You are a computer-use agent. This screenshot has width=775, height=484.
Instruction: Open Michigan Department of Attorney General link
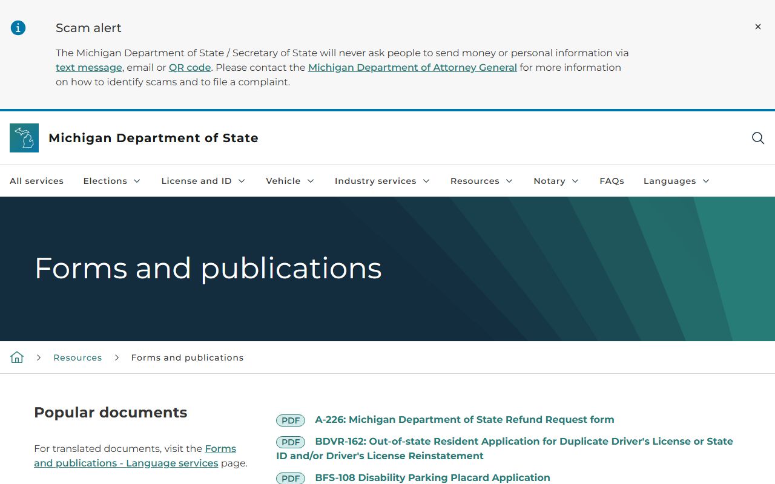(x=412, y=67)
